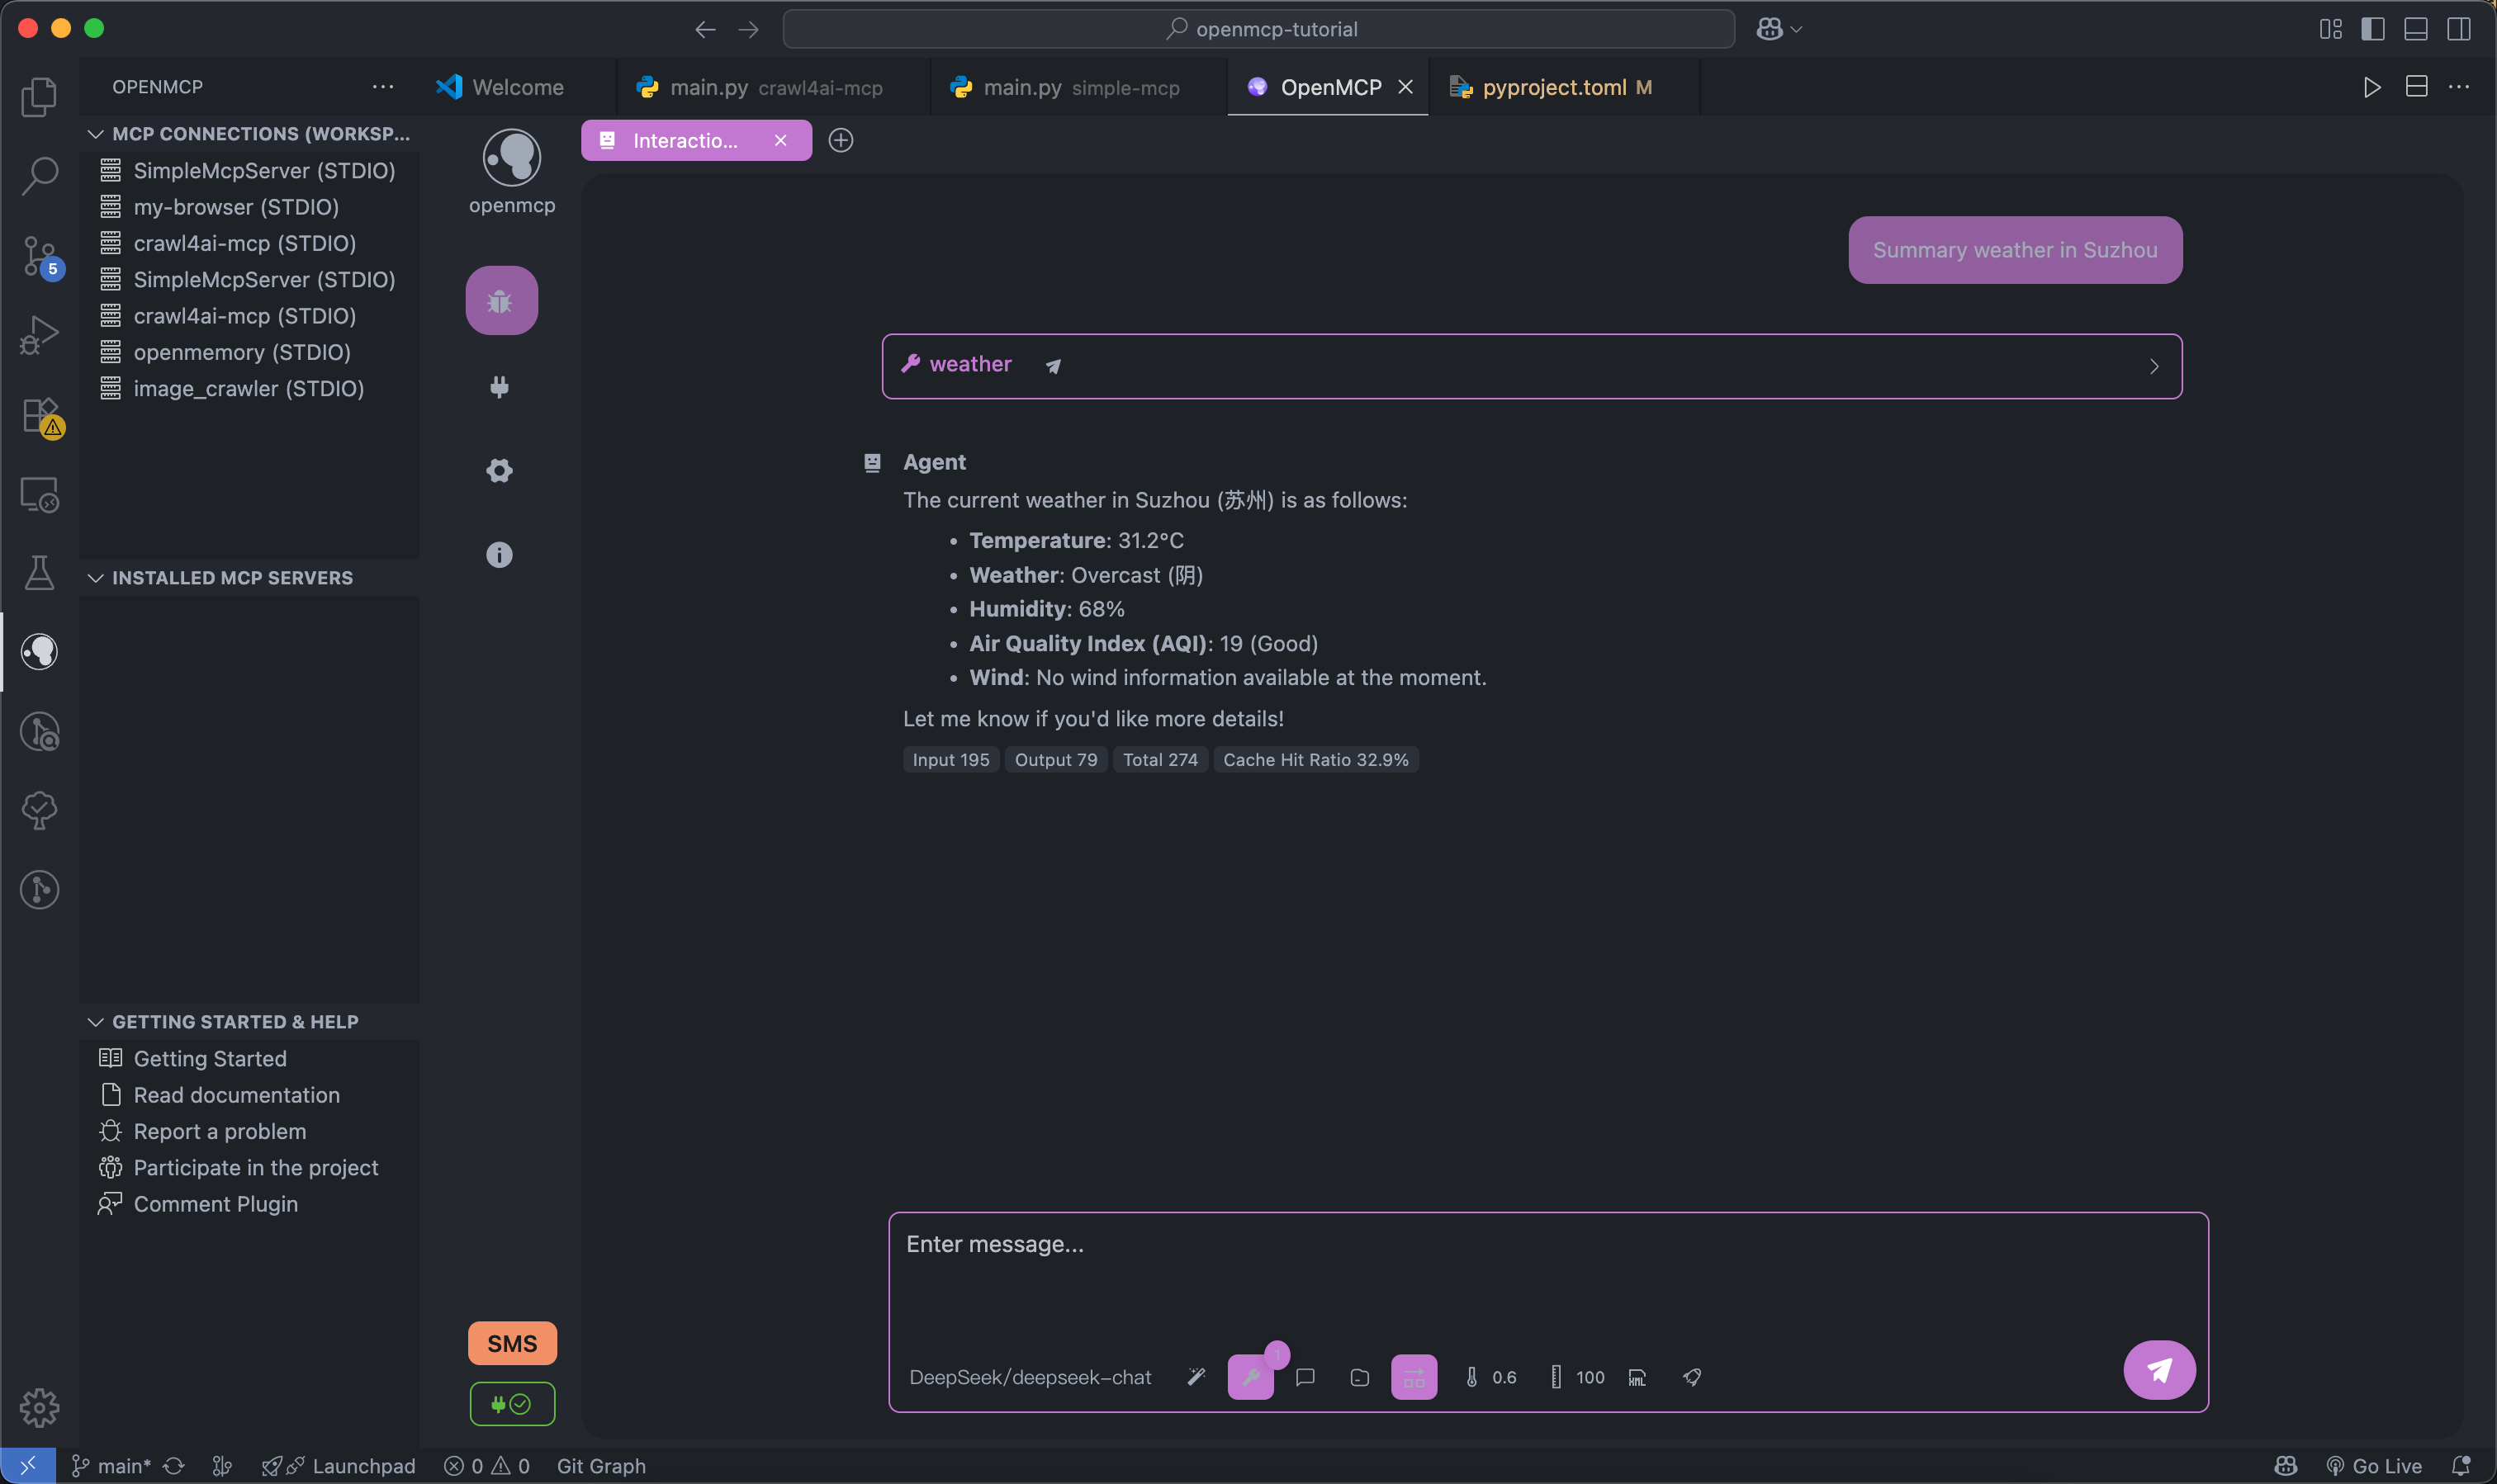Open the debug (bug) panel icon
2497x1484 pixels.
(501, 300)
